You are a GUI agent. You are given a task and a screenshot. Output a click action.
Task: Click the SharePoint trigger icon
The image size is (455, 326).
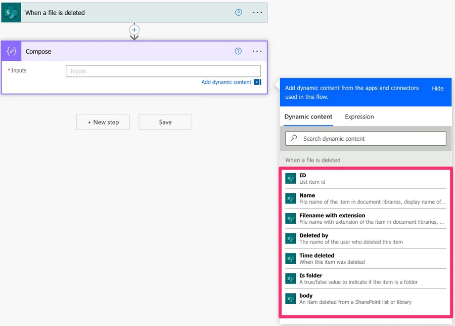click(11, 13)
